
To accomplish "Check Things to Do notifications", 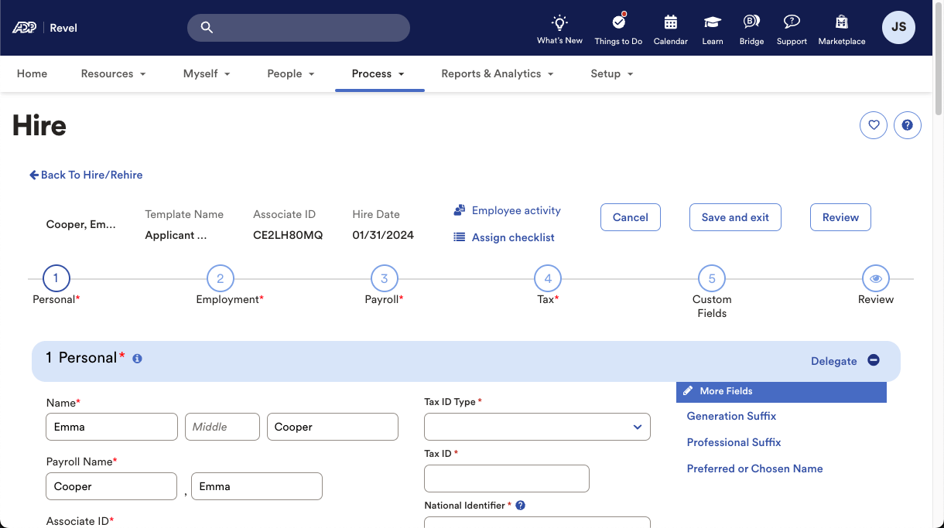I will coord(617,29).
